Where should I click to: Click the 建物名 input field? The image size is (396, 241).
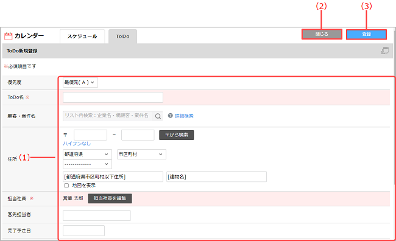click(216, 176)
